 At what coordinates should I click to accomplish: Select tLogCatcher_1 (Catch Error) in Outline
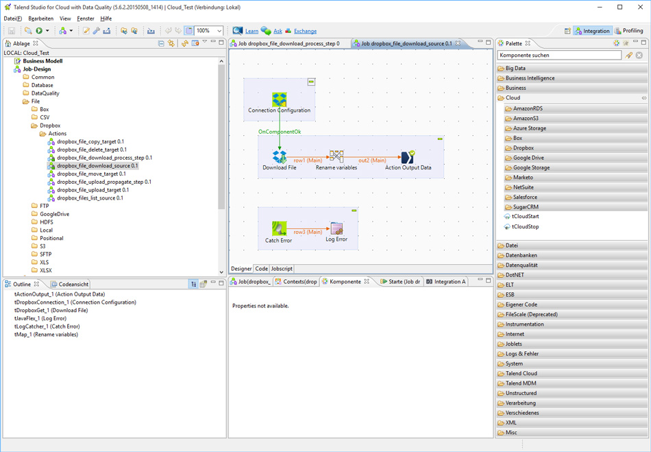click(x=47, y=326)
